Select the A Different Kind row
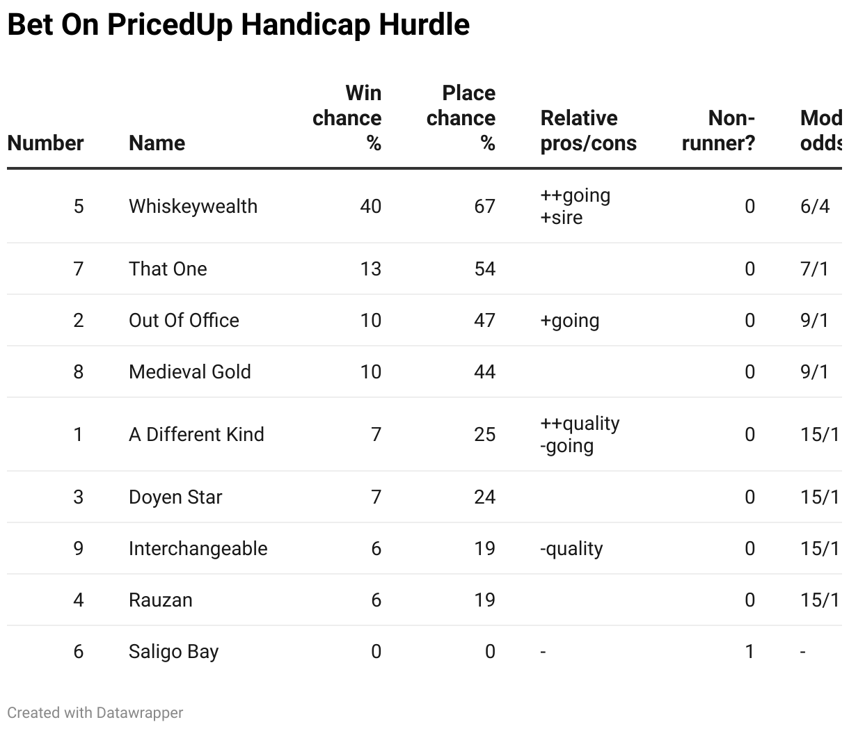Image resolution: width=849 pixels, height=729 pixels. (x=196, y=435)
